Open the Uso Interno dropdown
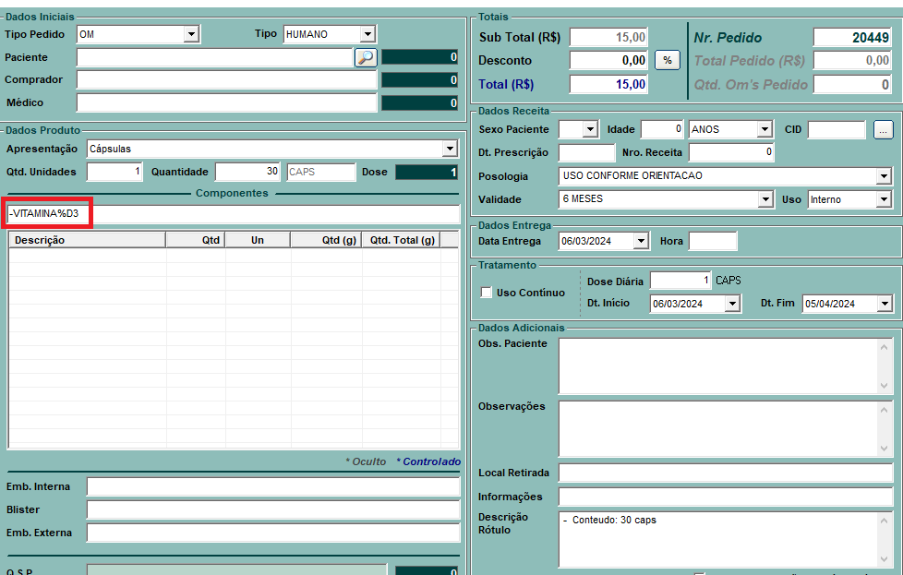The width and height of the screenshot is (903, 575). click(x=884, y=199)
